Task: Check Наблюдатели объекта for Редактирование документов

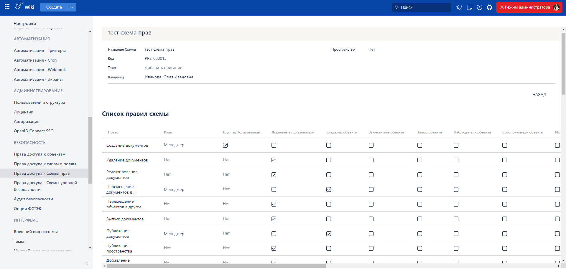Action: (x=456, y=175)
